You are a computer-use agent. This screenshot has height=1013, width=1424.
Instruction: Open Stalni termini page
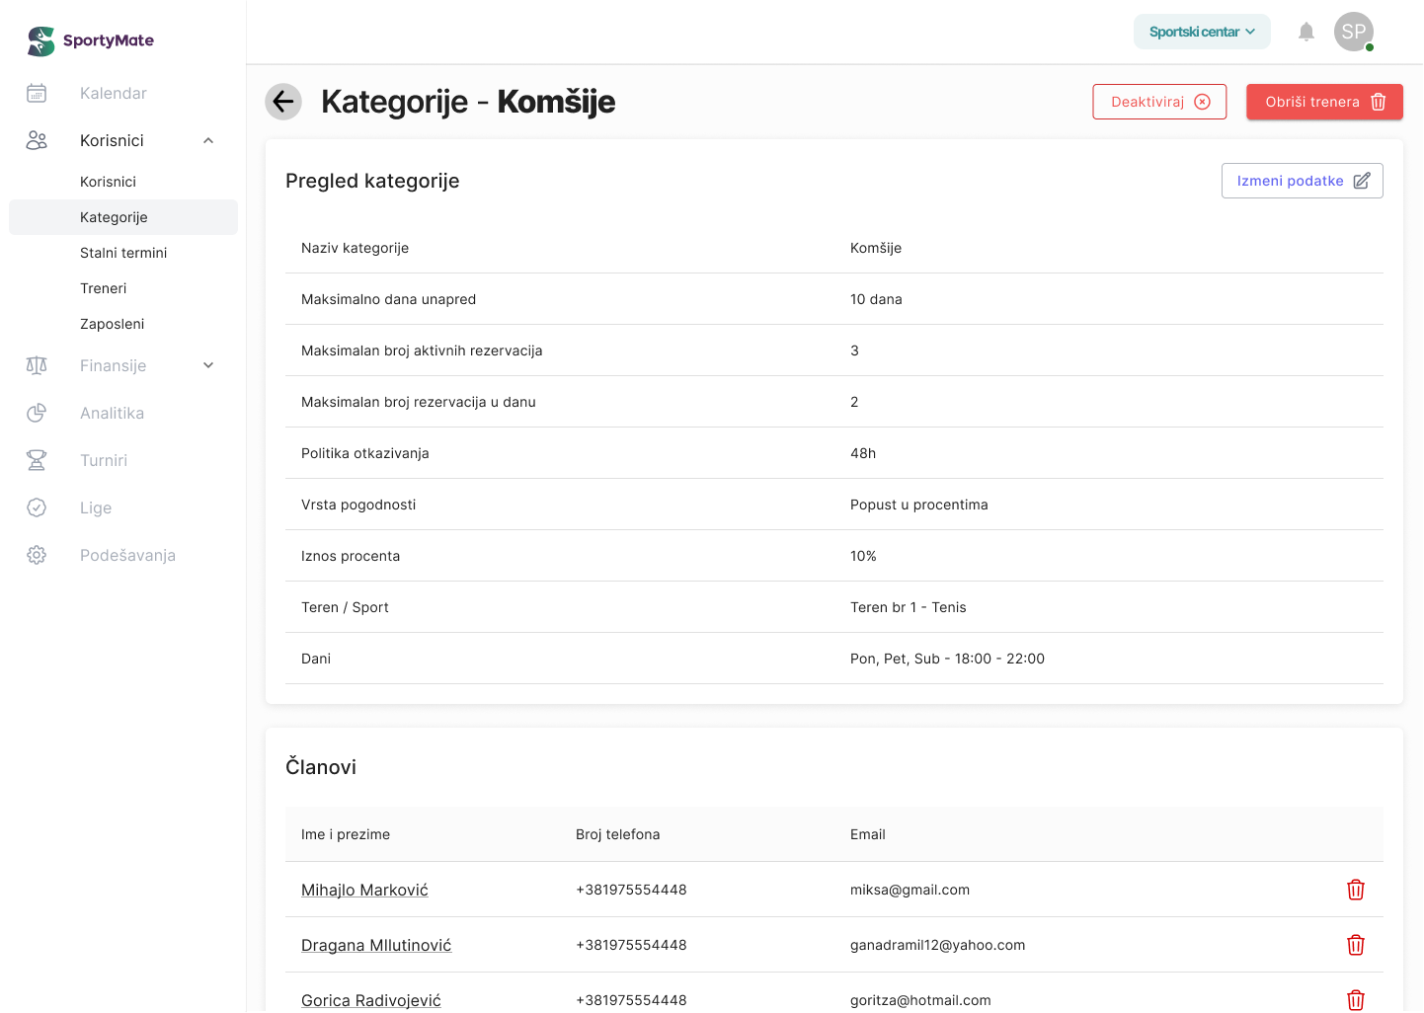123,253
